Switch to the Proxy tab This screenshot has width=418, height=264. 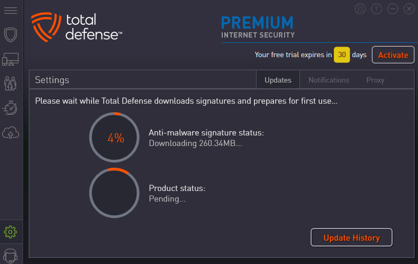[375, 80]
